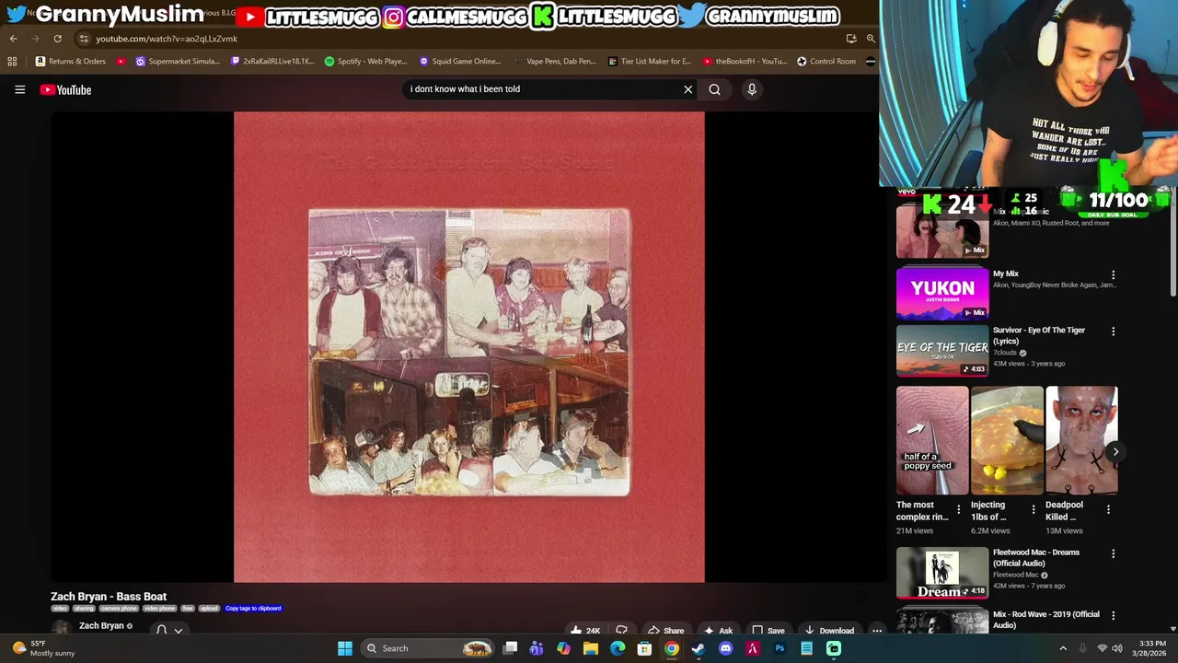The image size is (1178, 663).
Task: Clear the YouTube search box with X
Action: (687, 89)
